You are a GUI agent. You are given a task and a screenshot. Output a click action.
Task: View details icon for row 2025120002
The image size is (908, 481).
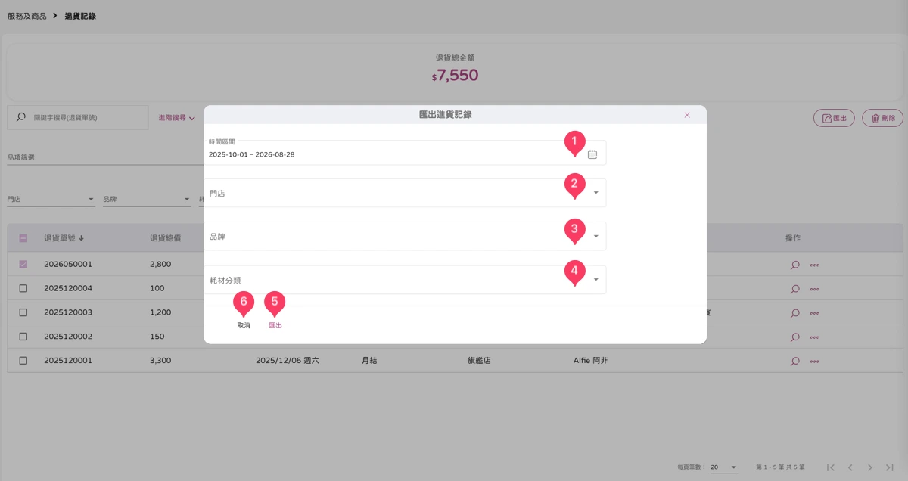[x=795, y=337]
